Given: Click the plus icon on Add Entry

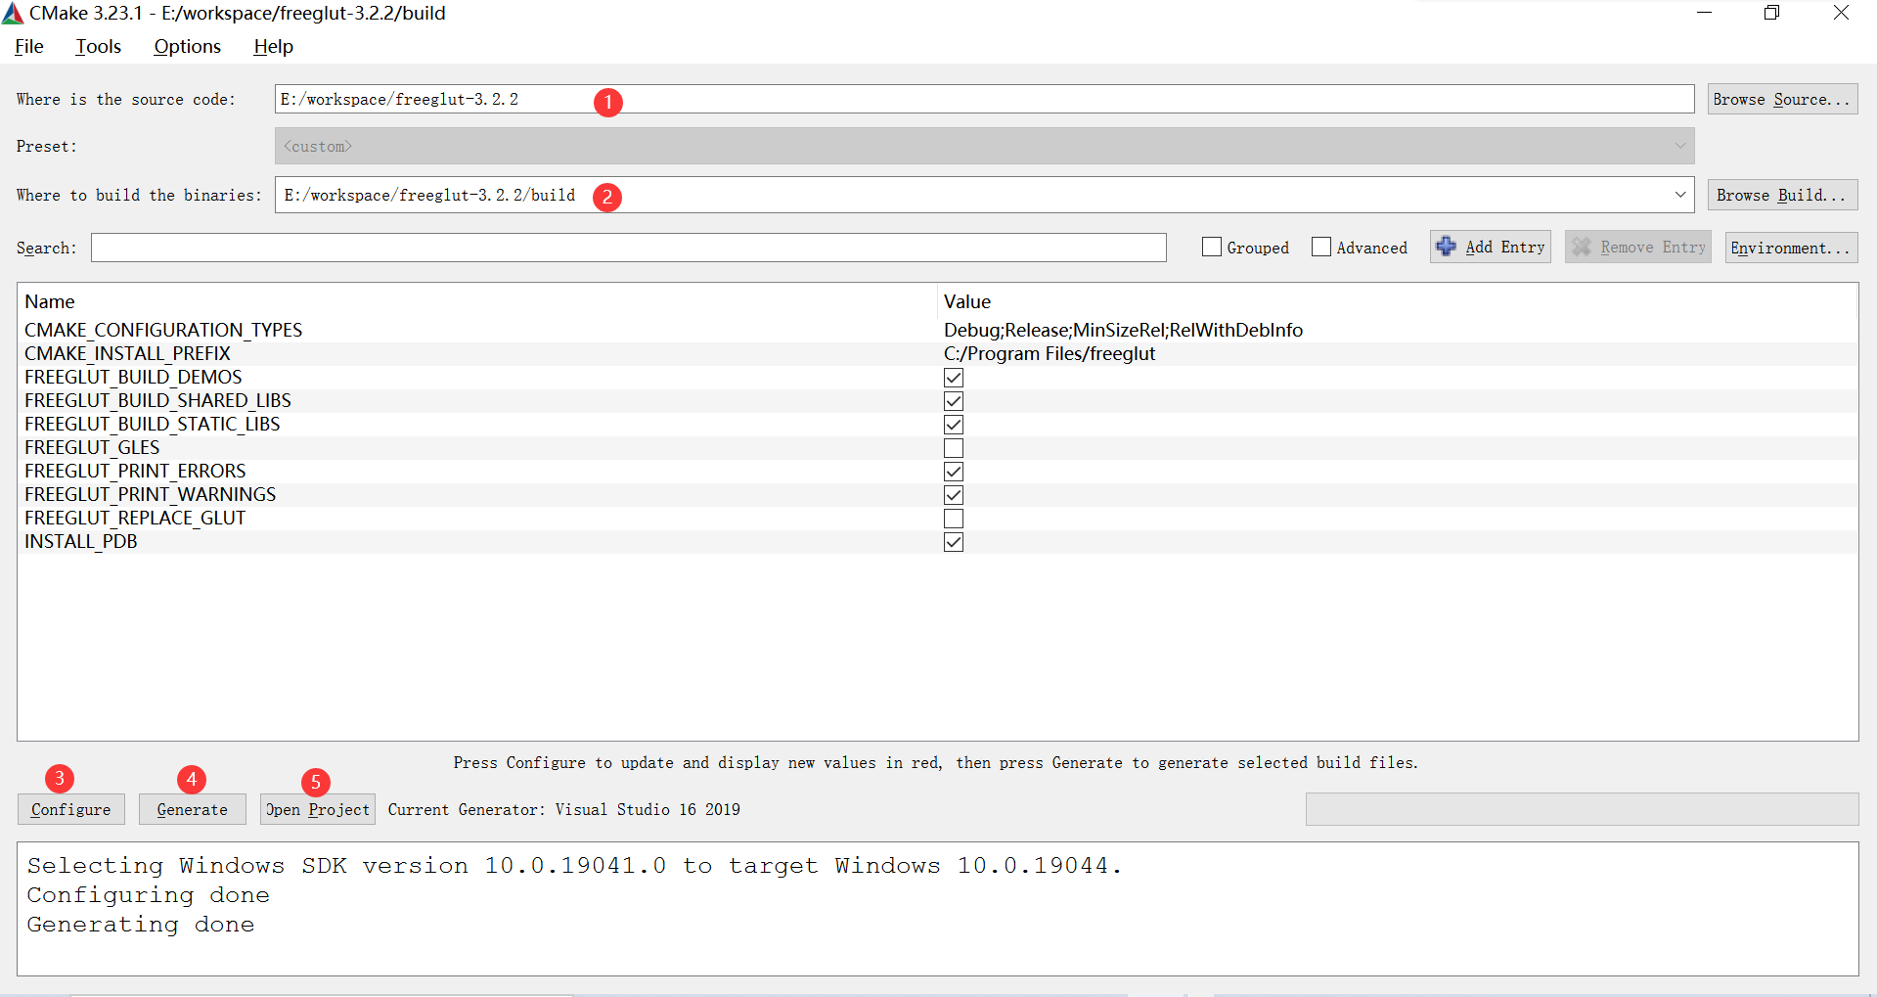Looking at the screenshot, I should point(1446,247).
